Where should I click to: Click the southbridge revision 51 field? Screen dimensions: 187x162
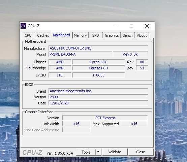(142, 68)
